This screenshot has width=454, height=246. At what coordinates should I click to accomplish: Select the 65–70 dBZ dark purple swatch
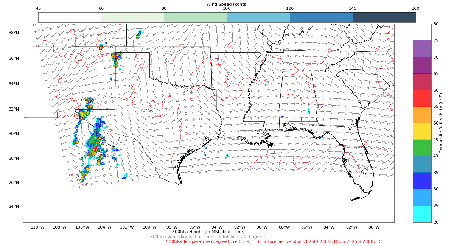click(x=422, y=65)
